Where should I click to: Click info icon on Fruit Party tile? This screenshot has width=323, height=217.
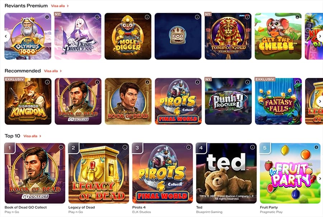(317, 147)
